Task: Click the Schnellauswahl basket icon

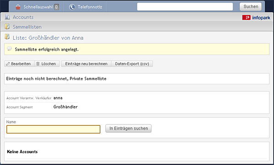Action: 18,7
